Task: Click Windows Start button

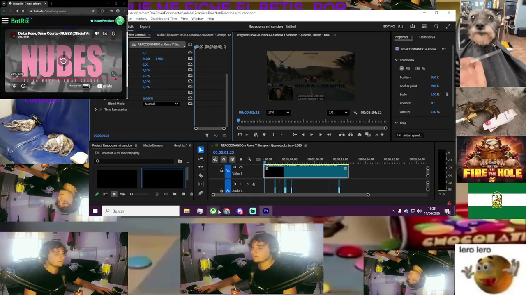Action: pyautogui.click(x=95, y=211)
